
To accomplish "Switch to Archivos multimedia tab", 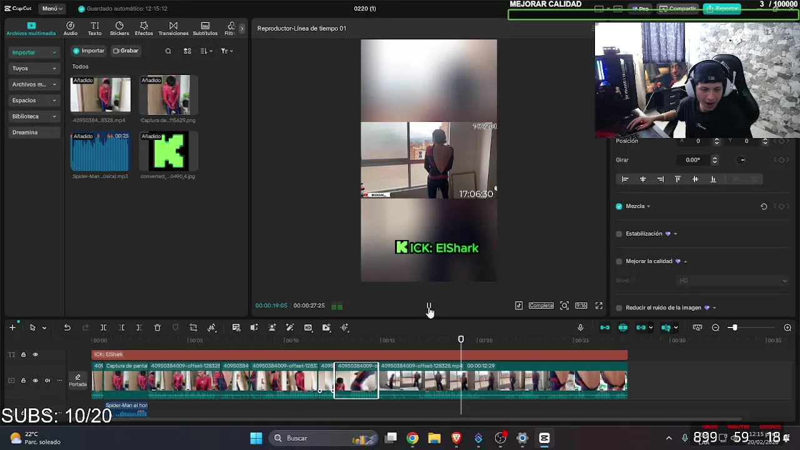I will [31, 29].
